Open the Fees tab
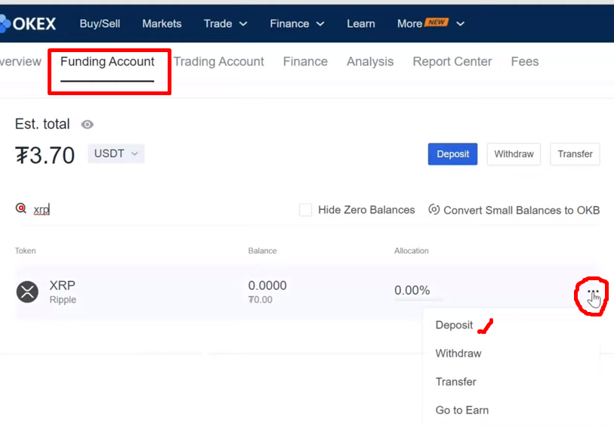 [525, 62]
